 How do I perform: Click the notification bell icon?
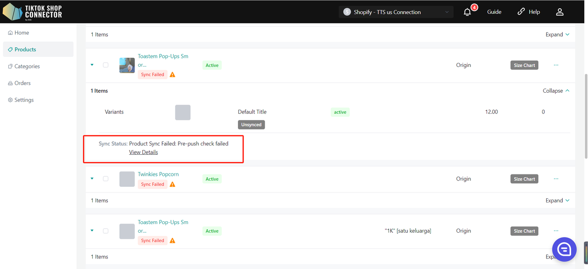point(467,12)
